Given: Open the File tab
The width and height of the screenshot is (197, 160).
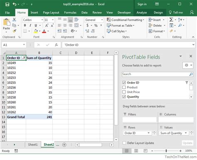Looking at the screenshot, I should point(7,12).
